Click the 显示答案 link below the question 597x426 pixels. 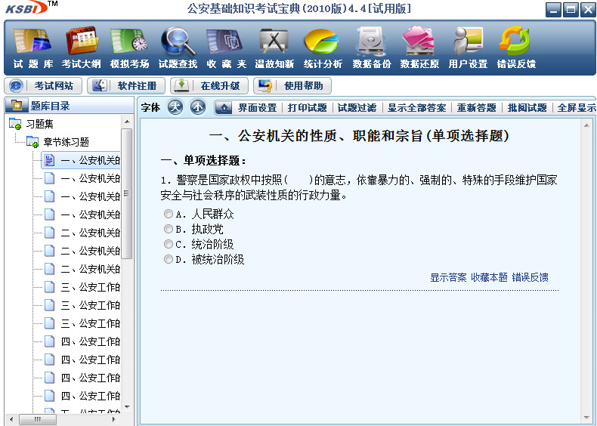tap(448, 277)
